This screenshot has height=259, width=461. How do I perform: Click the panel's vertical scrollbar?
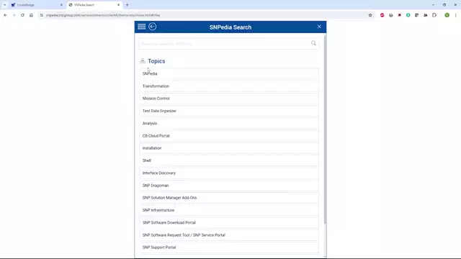click(x=325, y=129)
